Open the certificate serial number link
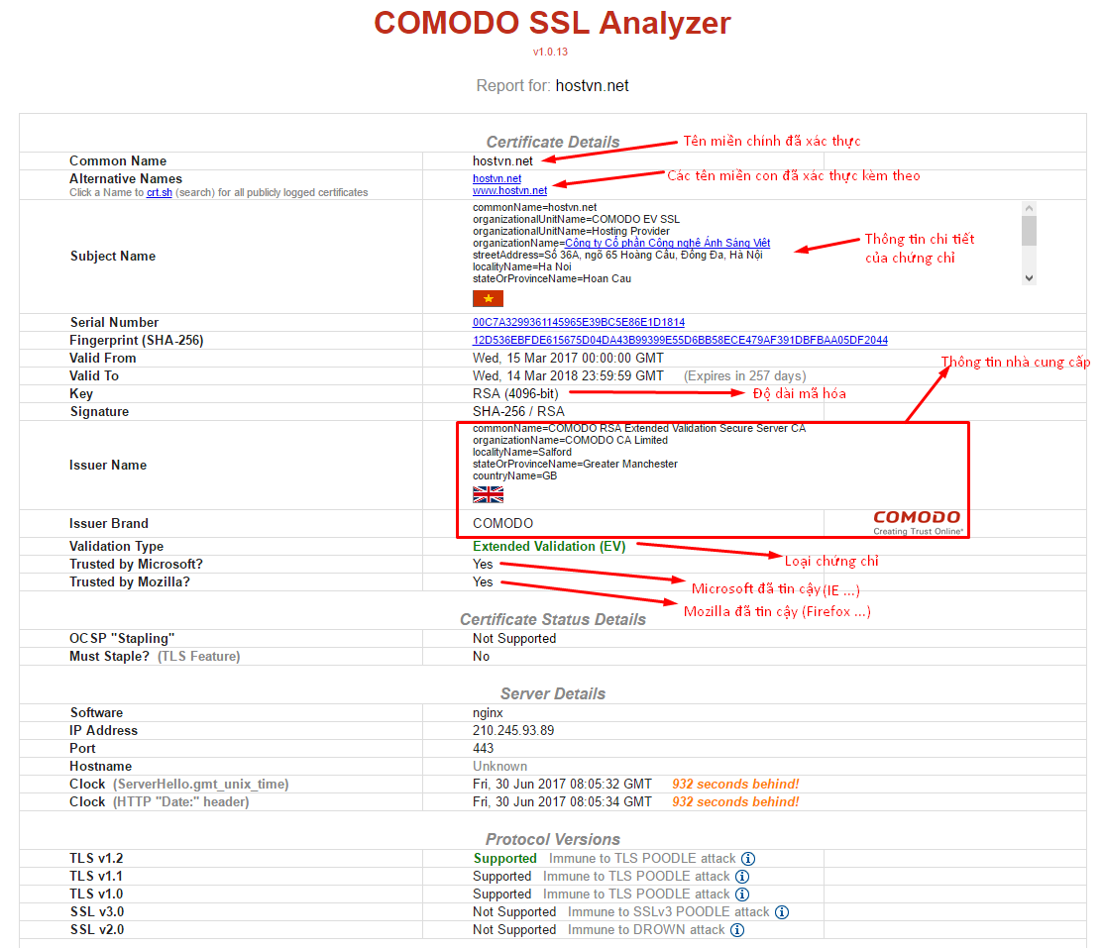Image resolution: width=1103 pixels, height=948 pixels. tap(578, 322)
